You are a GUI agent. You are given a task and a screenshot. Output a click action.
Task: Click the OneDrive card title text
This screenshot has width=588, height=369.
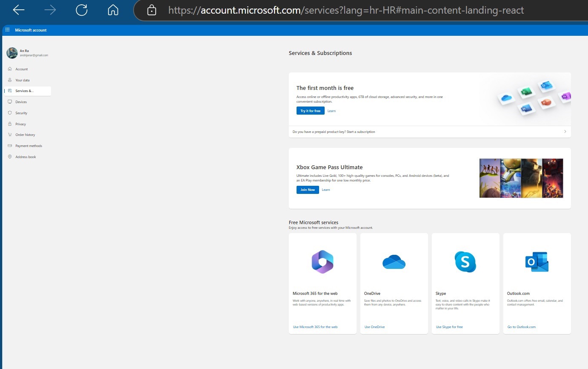372,294
